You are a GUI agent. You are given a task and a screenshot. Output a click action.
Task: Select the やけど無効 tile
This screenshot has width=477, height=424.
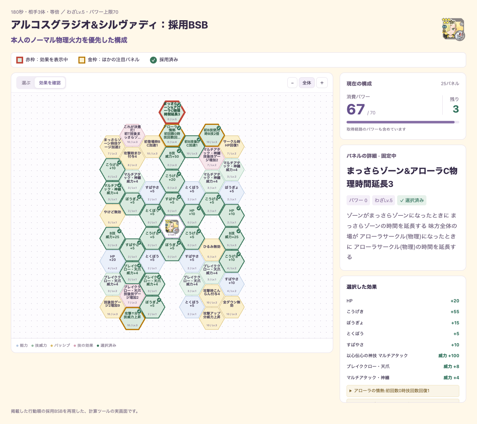[112, 216]
